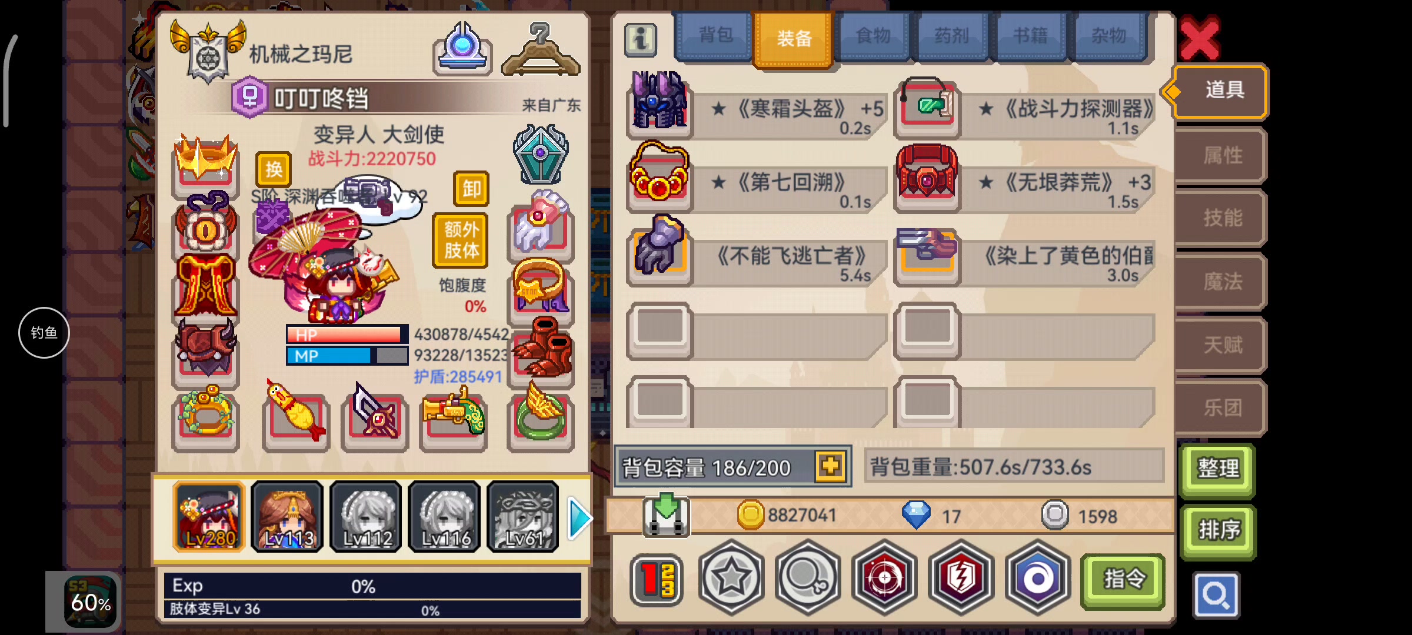This screenshot has height=635, width=1412.
Task: Select the Lv113 character portrait
Action: click(287, 517)
